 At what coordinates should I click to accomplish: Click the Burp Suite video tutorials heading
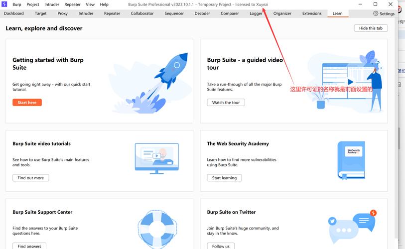41,143
